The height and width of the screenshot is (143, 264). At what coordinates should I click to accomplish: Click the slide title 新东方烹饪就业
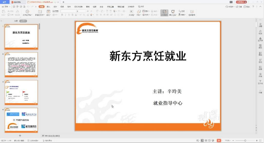[148, 56]
